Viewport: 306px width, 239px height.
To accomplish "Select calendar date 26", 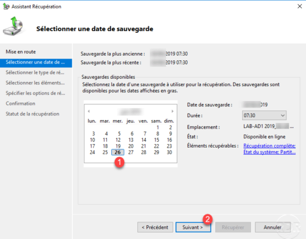I will tap(118, 152).
